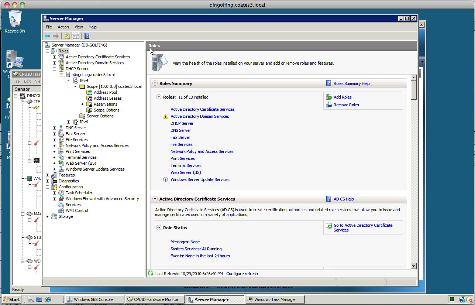Collapse the DHCP Server tree node

[54, 69]
